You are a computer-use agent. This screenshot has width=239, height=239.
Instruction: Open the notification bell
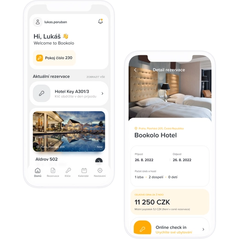tap(101, 22)
